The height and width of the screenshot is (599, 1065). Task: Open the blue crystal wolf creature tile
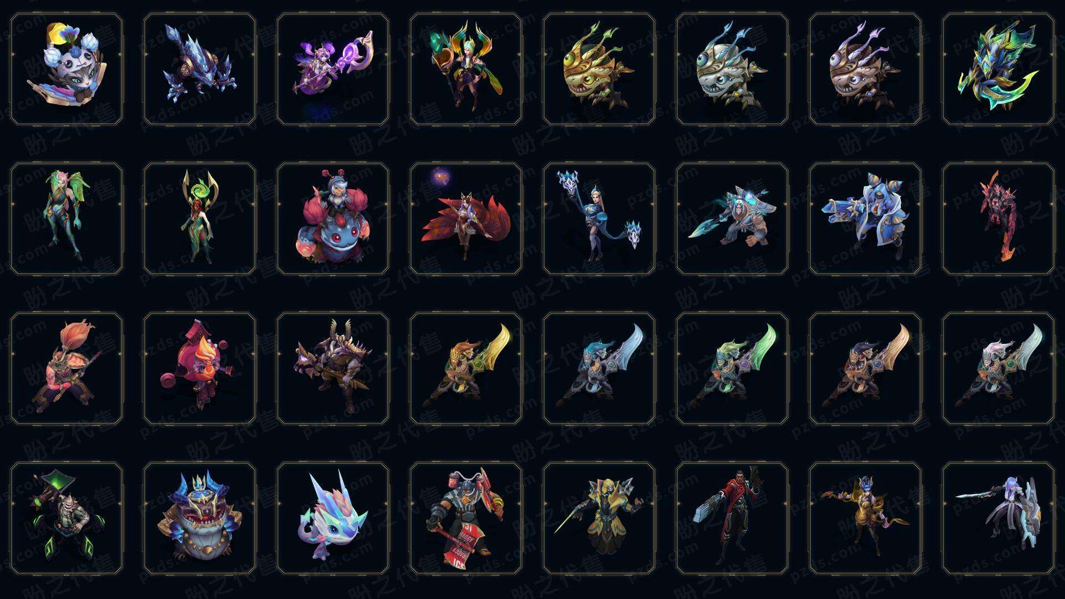click(200, 69)
